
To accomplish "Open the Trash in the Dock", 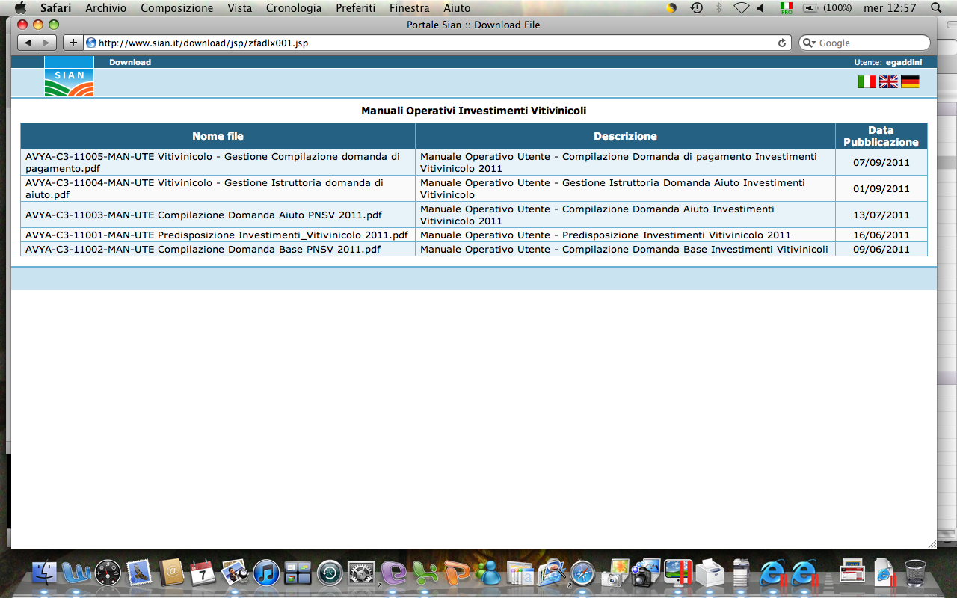I will pyautogui.click(x=915, y=573).
